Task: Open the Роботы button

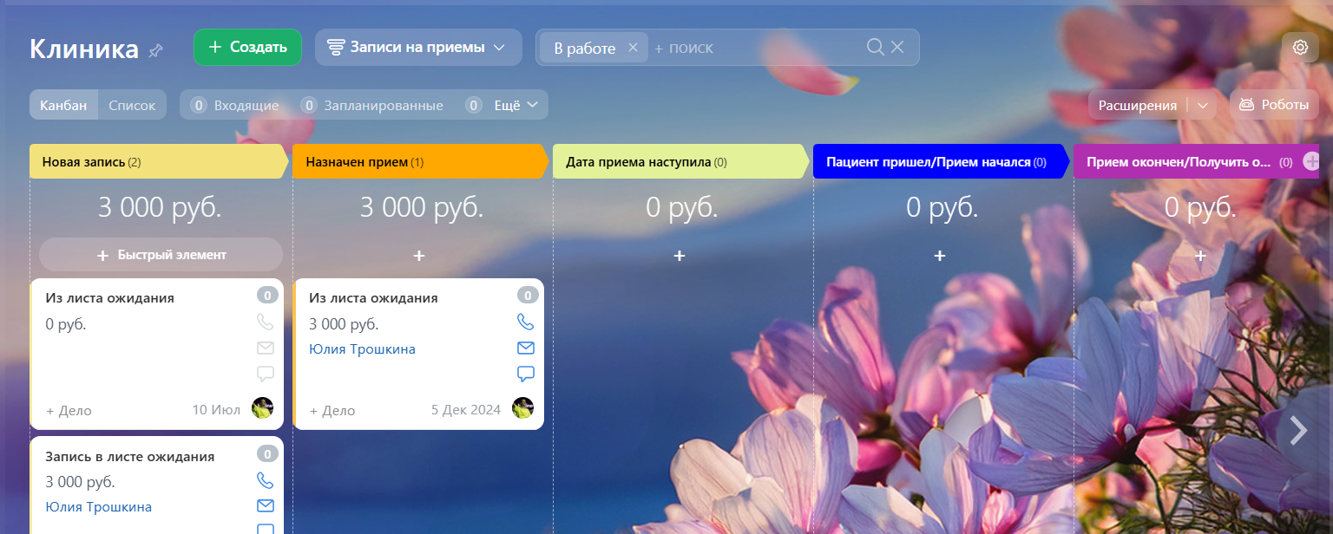Action: coord(1273,105)
